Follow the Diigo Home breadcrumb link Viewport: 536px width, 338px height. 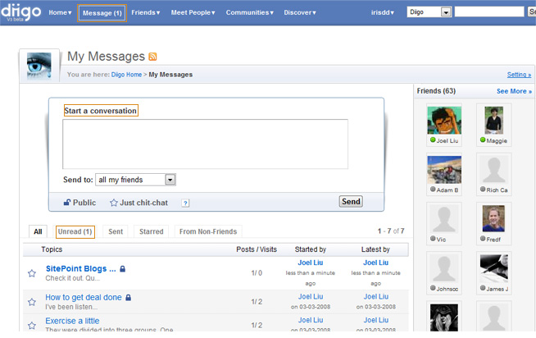click(126, 75)
